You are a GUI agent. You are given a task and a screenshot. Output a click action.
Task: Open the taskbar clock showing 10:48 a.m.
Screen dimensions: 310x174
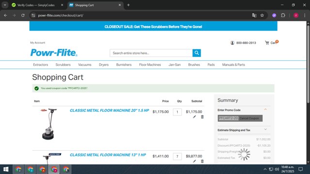click(x=287, y=169)
